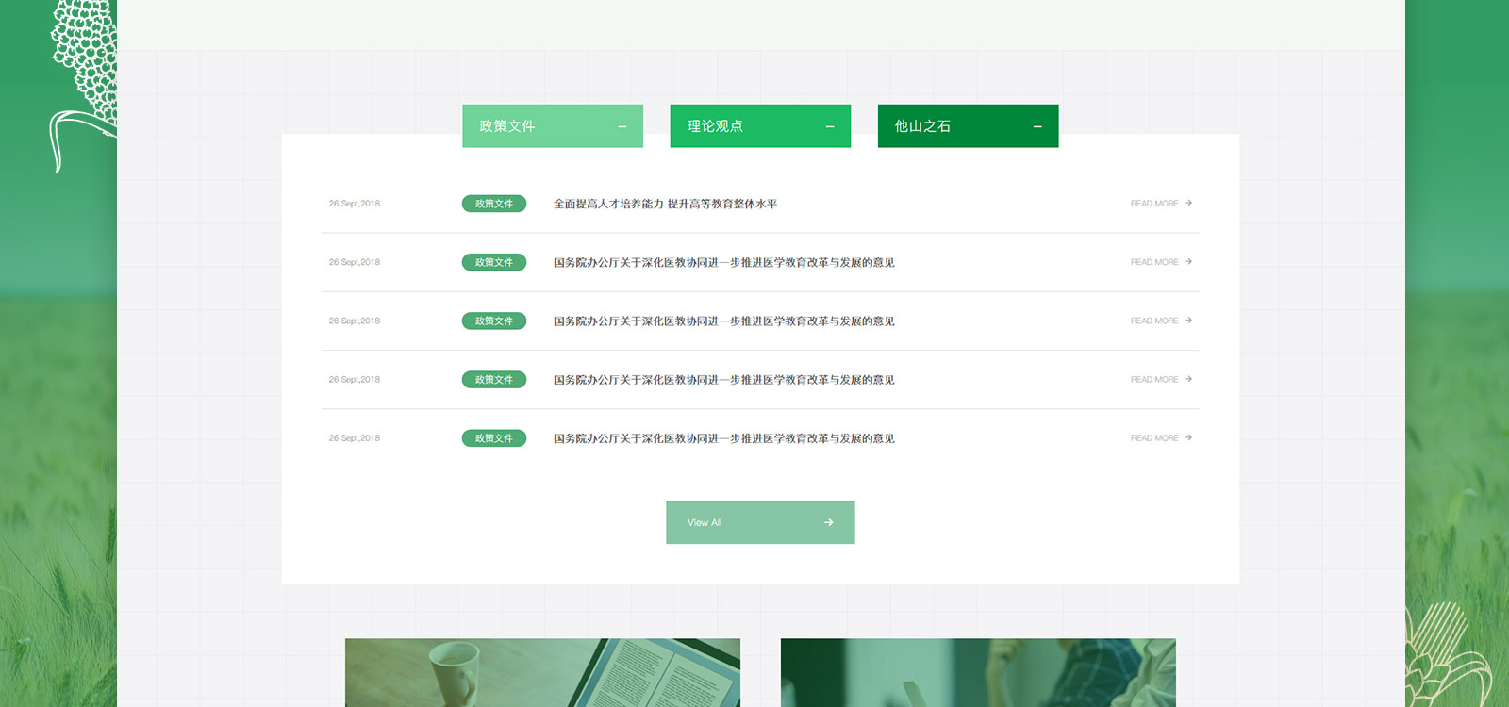Click READ MORE text in third row
This screenshot has height=707, width=1509.
[1153, 321]
